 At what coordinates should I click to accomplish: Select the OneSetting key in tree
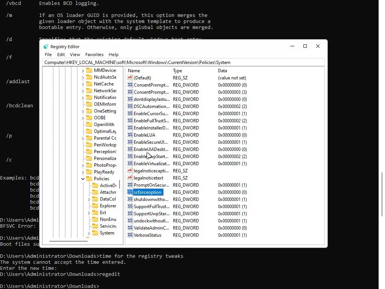(105, 111)
